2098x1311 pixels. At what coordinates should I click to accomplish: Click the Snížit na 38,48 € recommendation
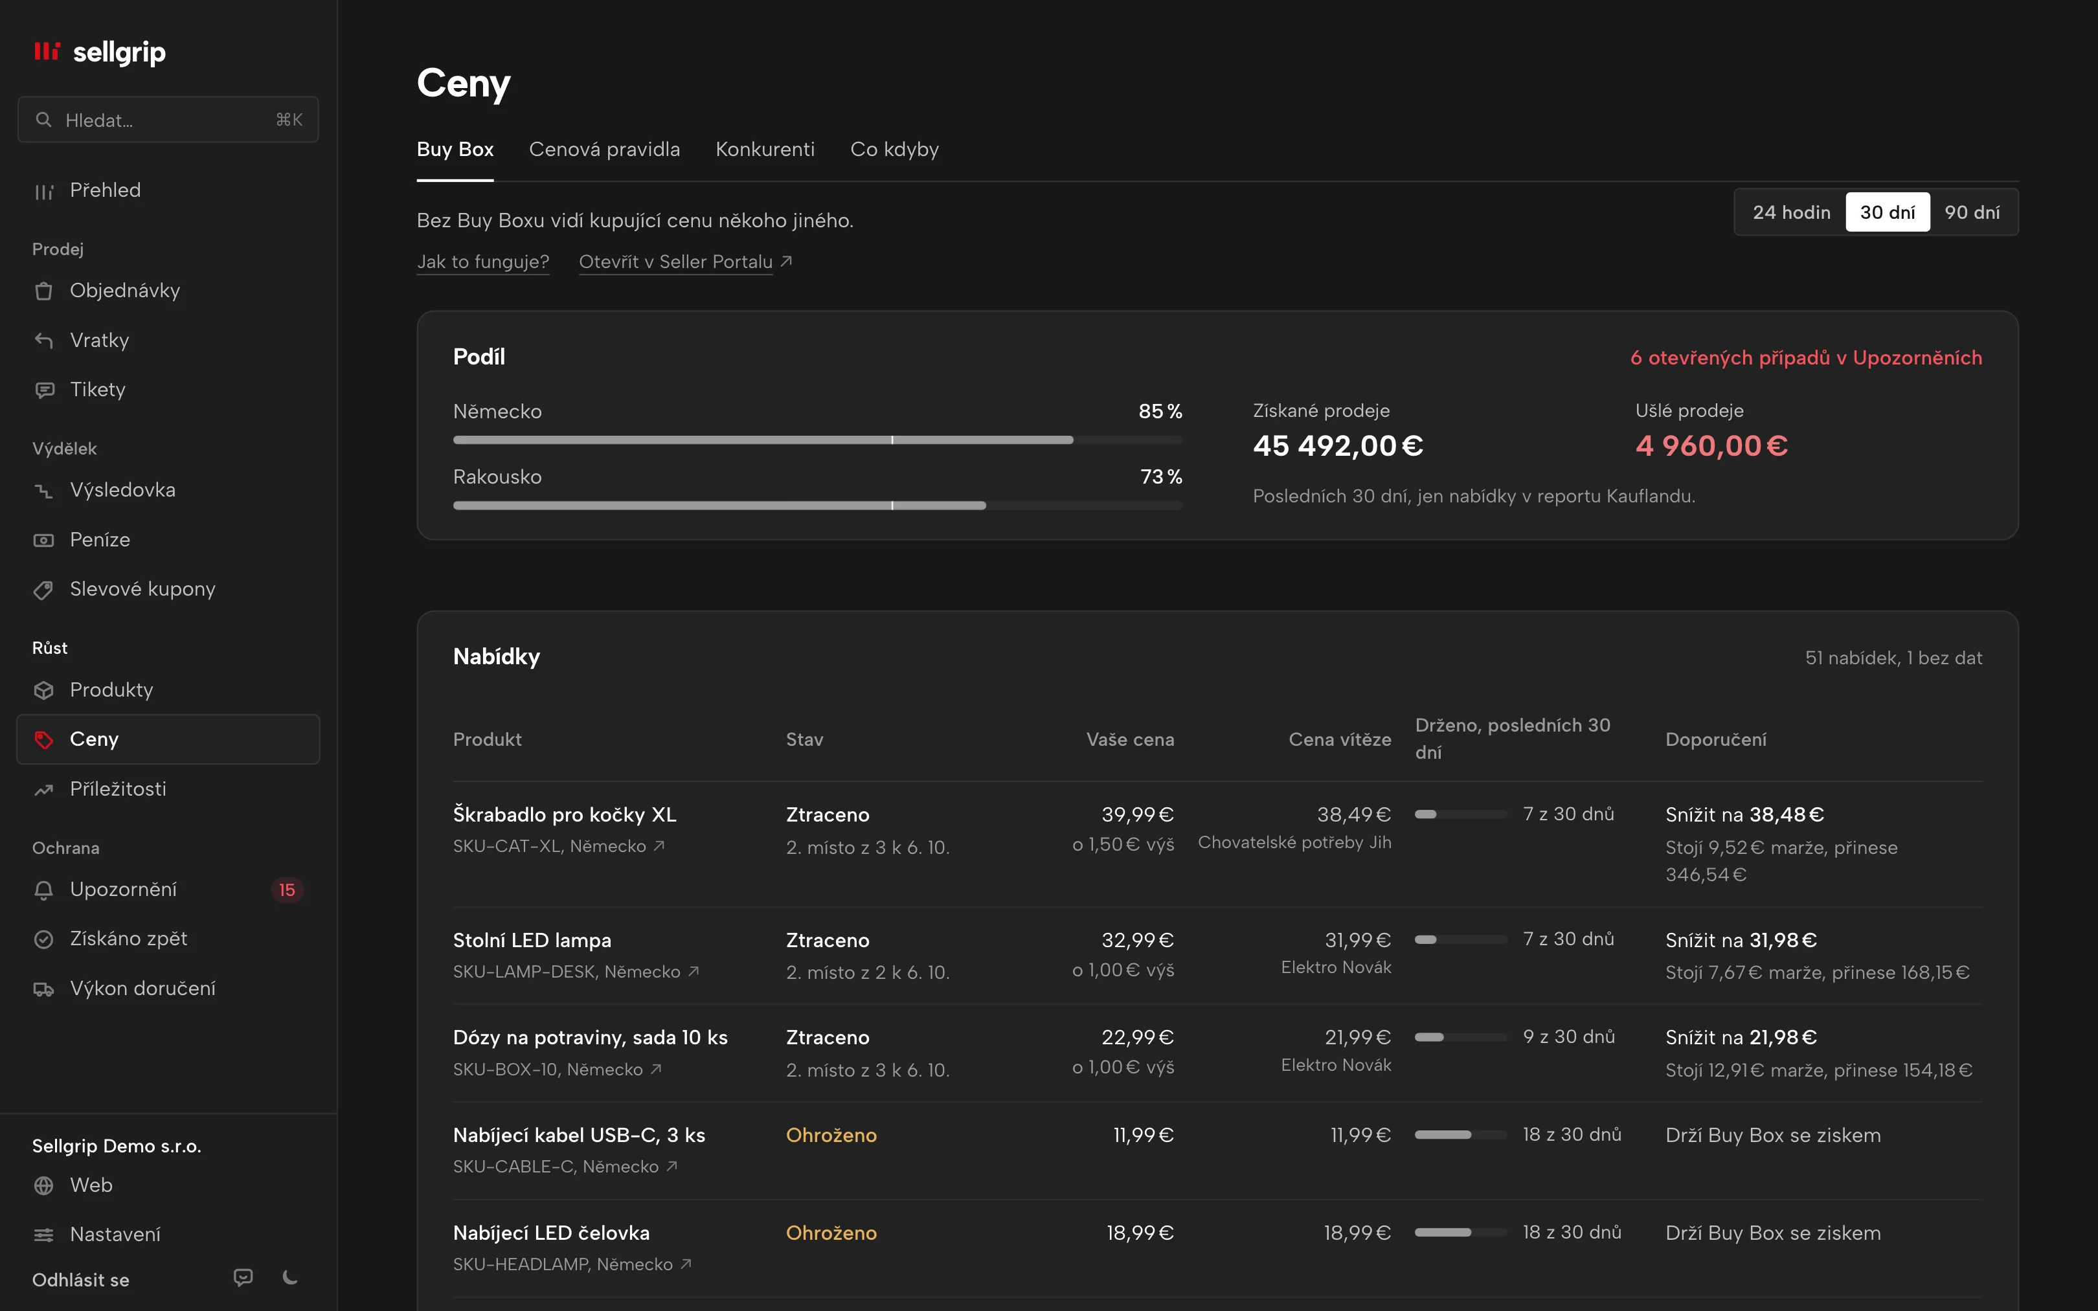pyautogui.click(x=1744, y=815)
